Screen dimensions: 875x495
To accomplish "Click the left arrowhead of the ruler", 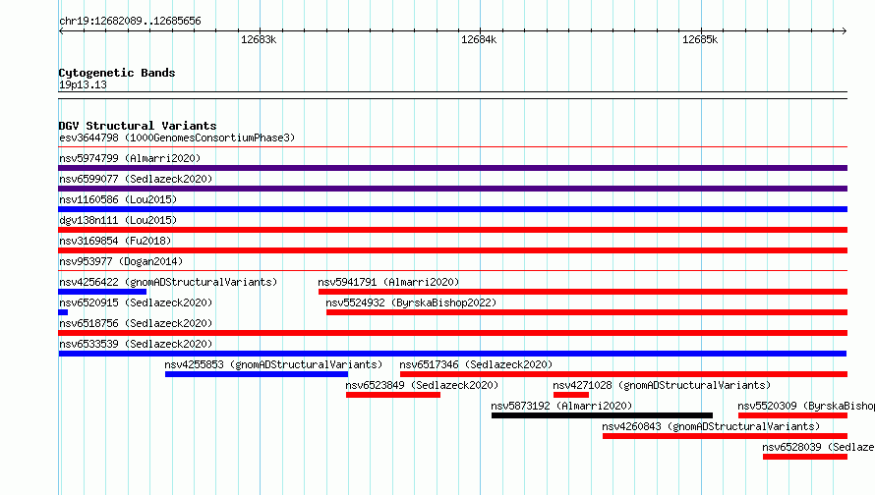I will [61, 30].
